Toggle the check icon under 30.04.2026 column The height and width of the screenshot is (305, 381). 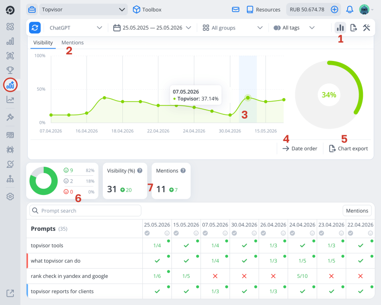pos(234,233)
